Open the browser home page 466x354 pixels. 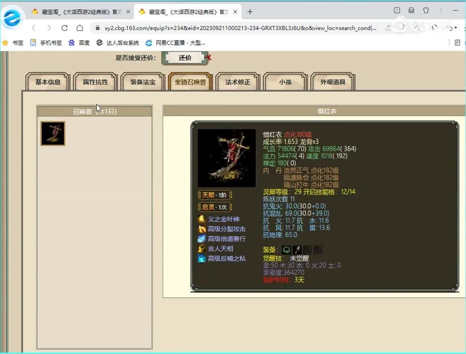click(x=80, y=28)
